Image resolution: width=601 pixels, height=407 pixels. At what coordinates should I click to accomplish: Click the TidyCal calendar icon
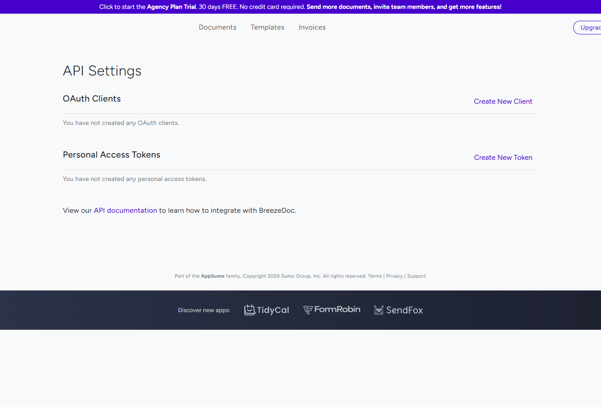coord(250,310)
